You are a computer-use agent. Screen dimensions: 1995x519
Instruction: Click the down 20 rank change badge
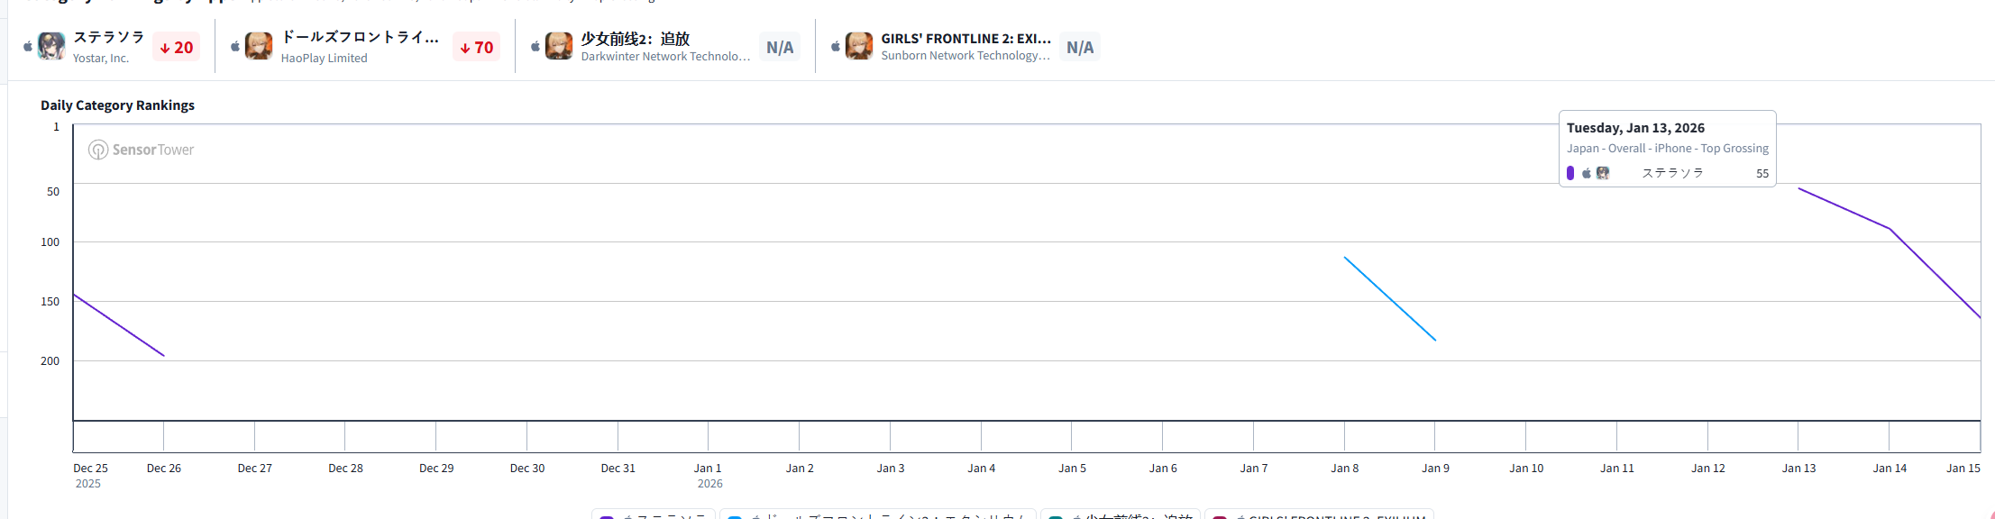coord(176,48)
